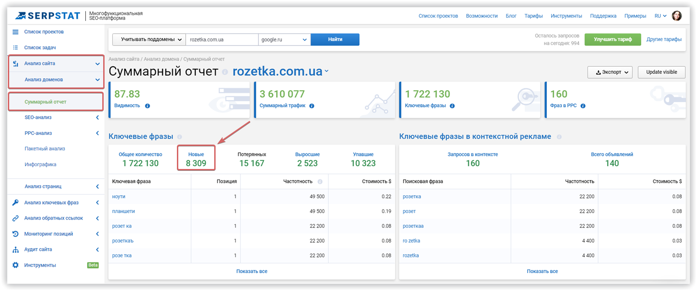Click Всего объявлений 140 stat
The height and width of the screenshot is (291, 697).
click(612, 159)
